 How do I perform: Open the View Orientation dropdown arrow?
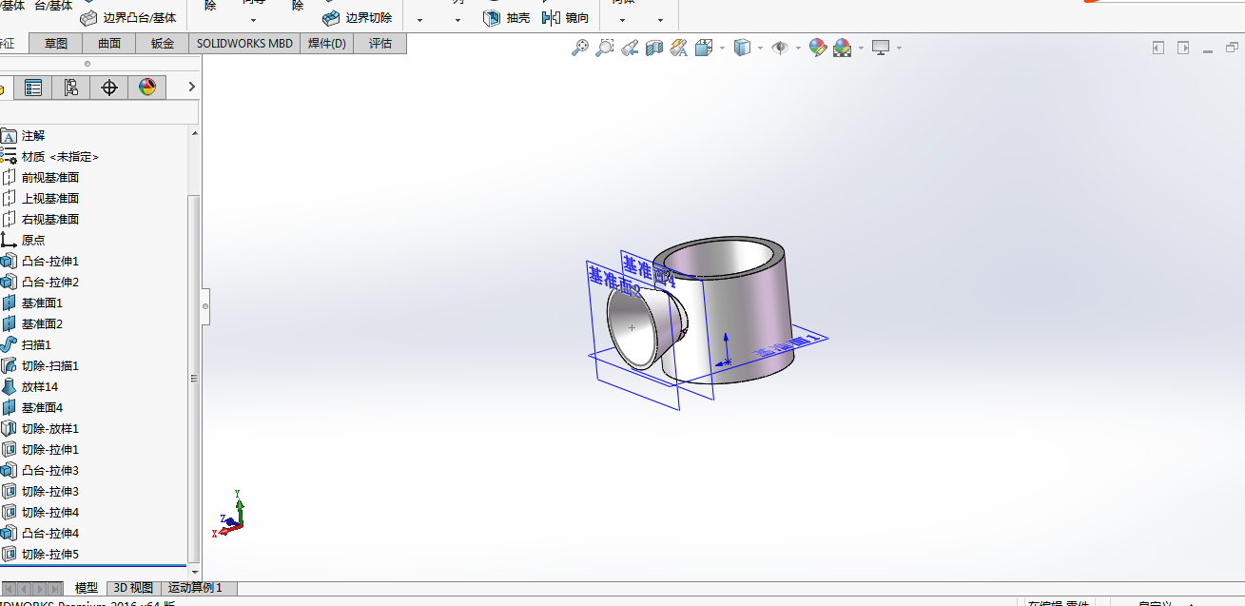tap(722, 48)
